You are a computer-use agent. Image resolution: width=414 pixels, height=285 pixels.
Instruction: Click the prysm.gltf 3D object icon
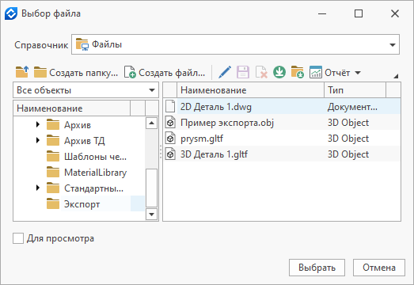click(x=170, y=138)
